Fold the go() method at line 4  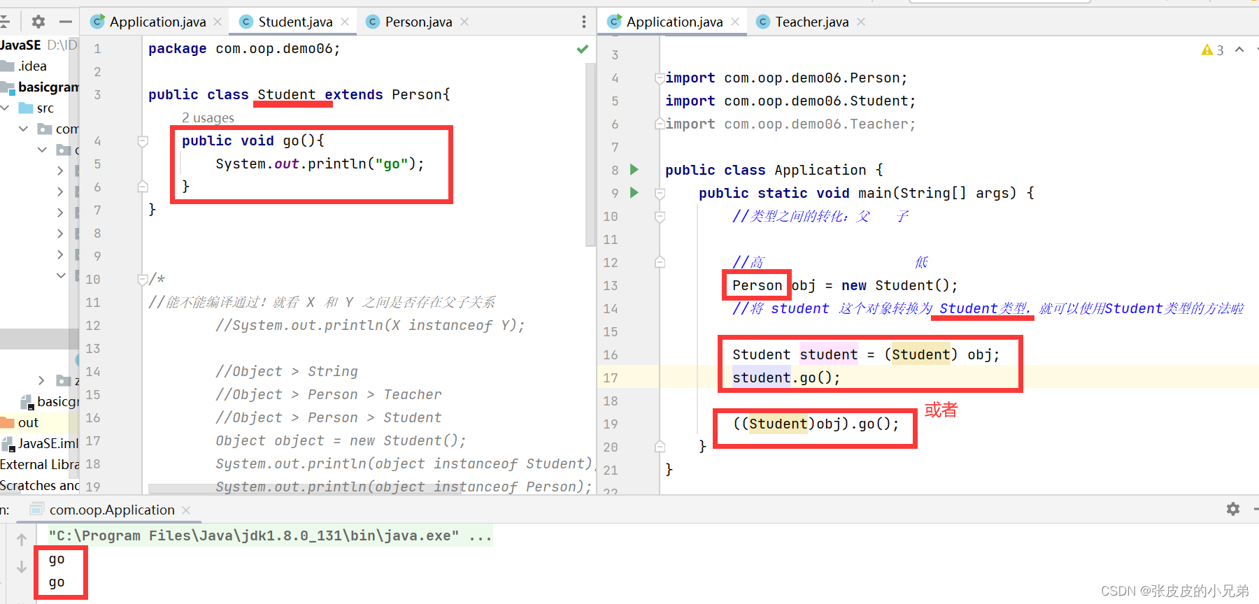(x=143, y=141)
